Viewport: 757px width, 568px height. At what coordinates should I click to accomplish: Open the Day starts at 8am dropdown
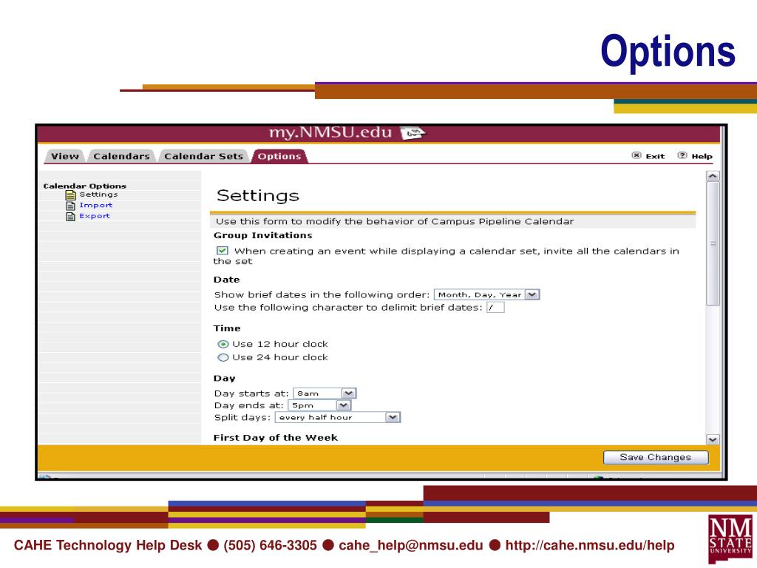coord(325,393)
